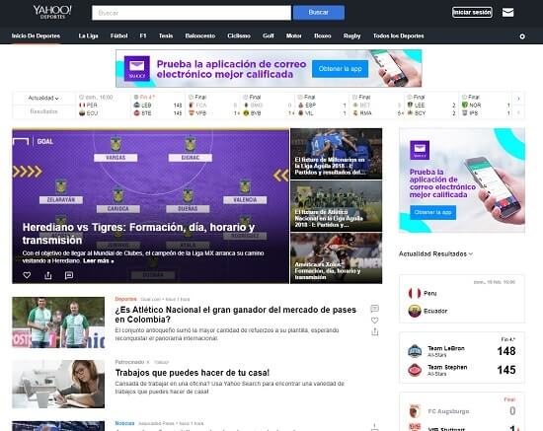
Task: Select LEE vs BCY scoreboard match
Action: (431, 106)
